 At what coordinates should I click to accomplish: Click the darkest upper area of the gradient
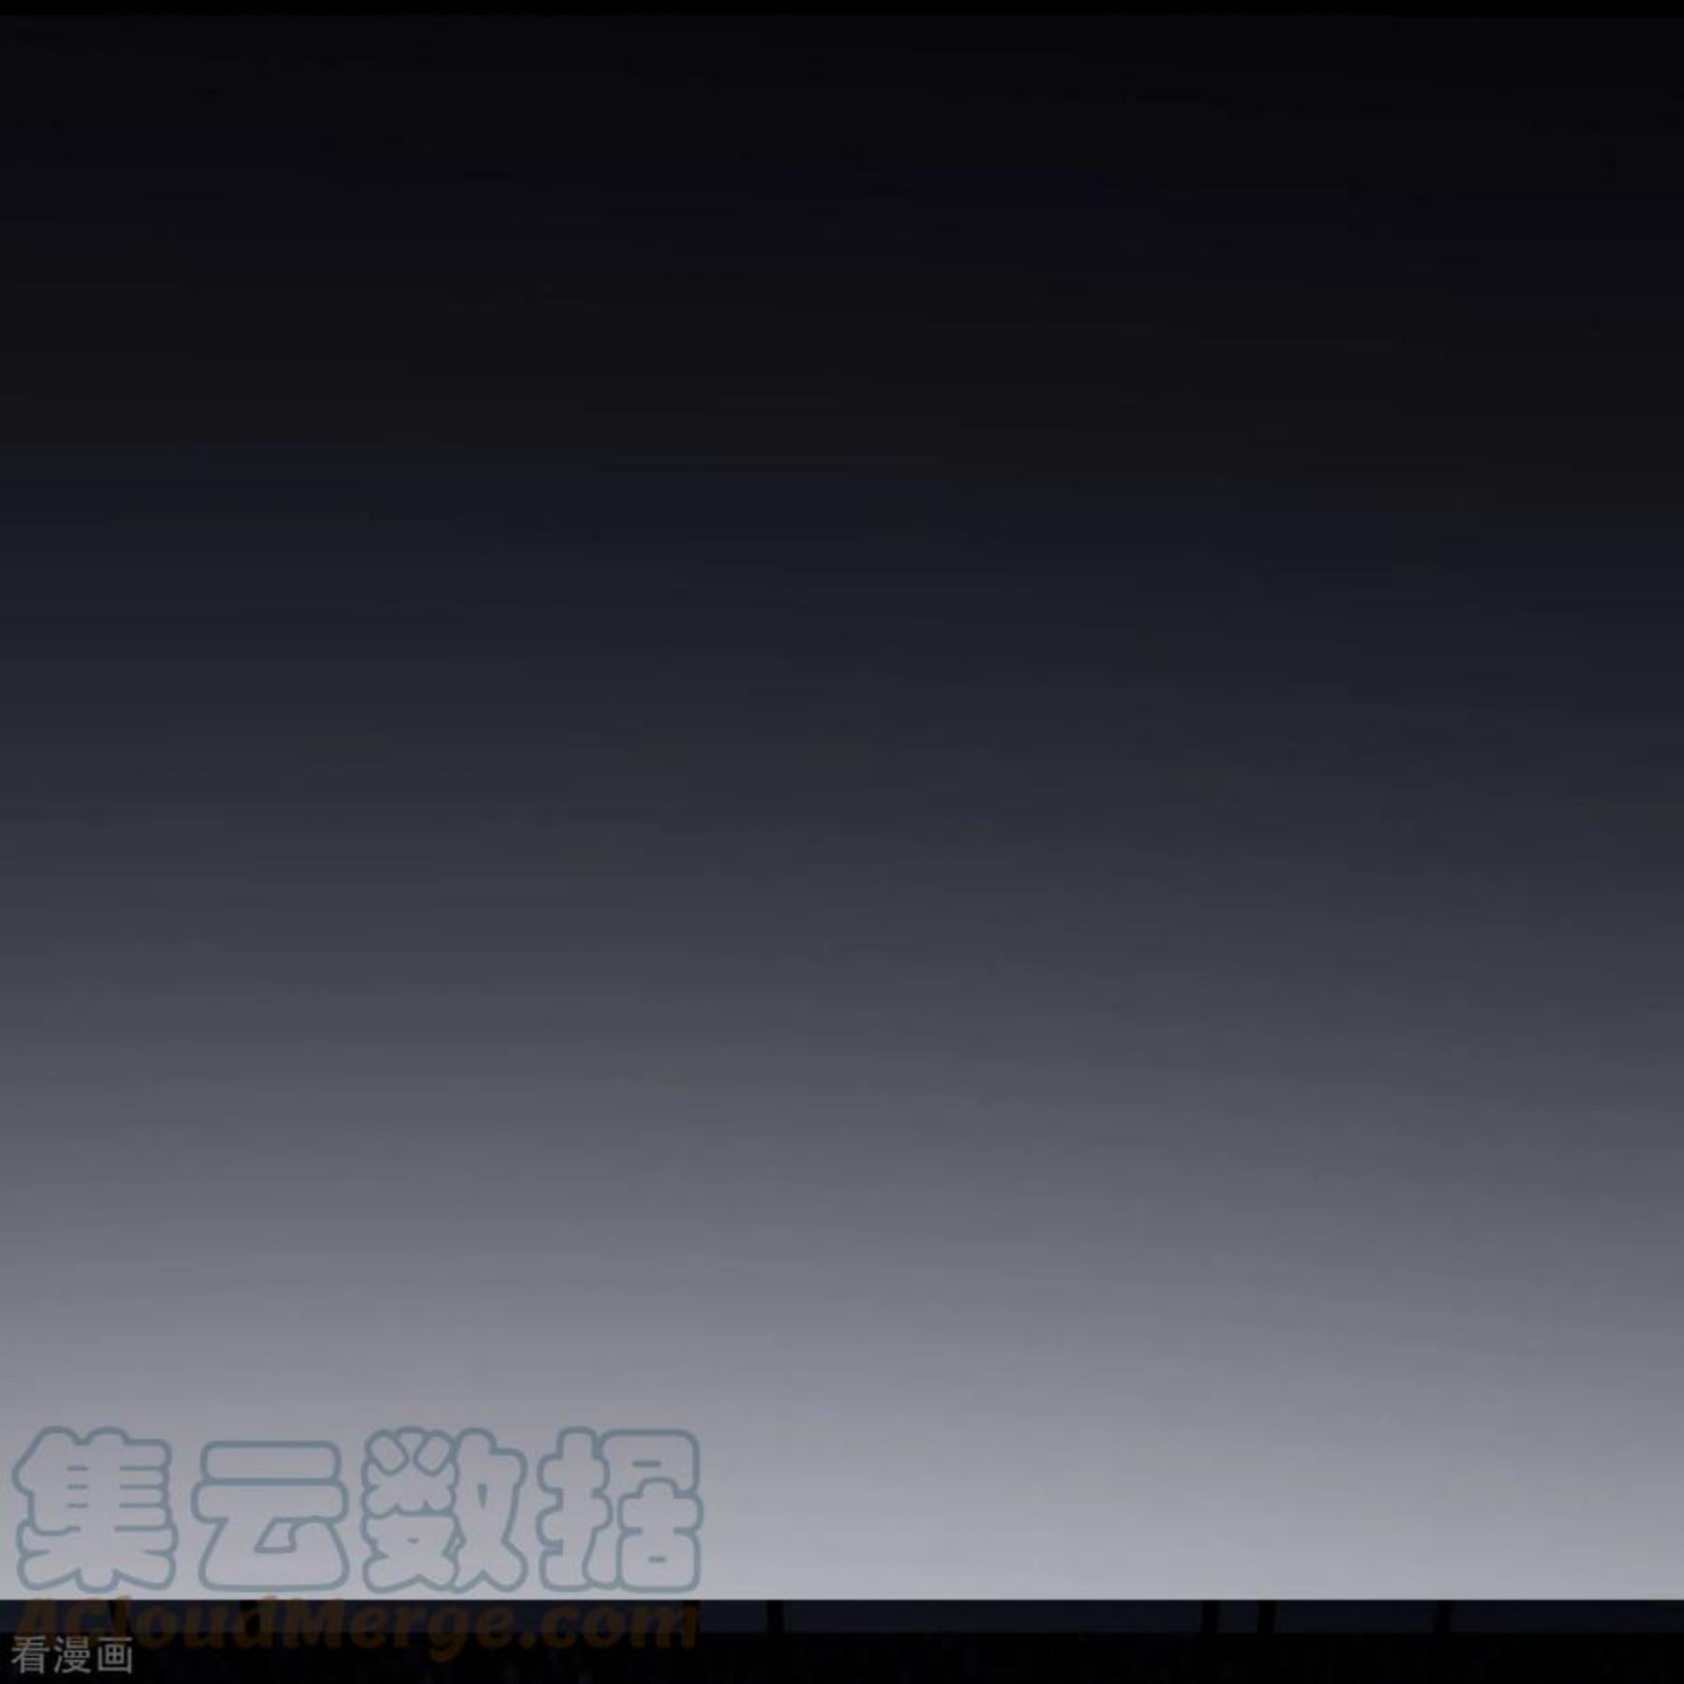(x=842, y=140)
